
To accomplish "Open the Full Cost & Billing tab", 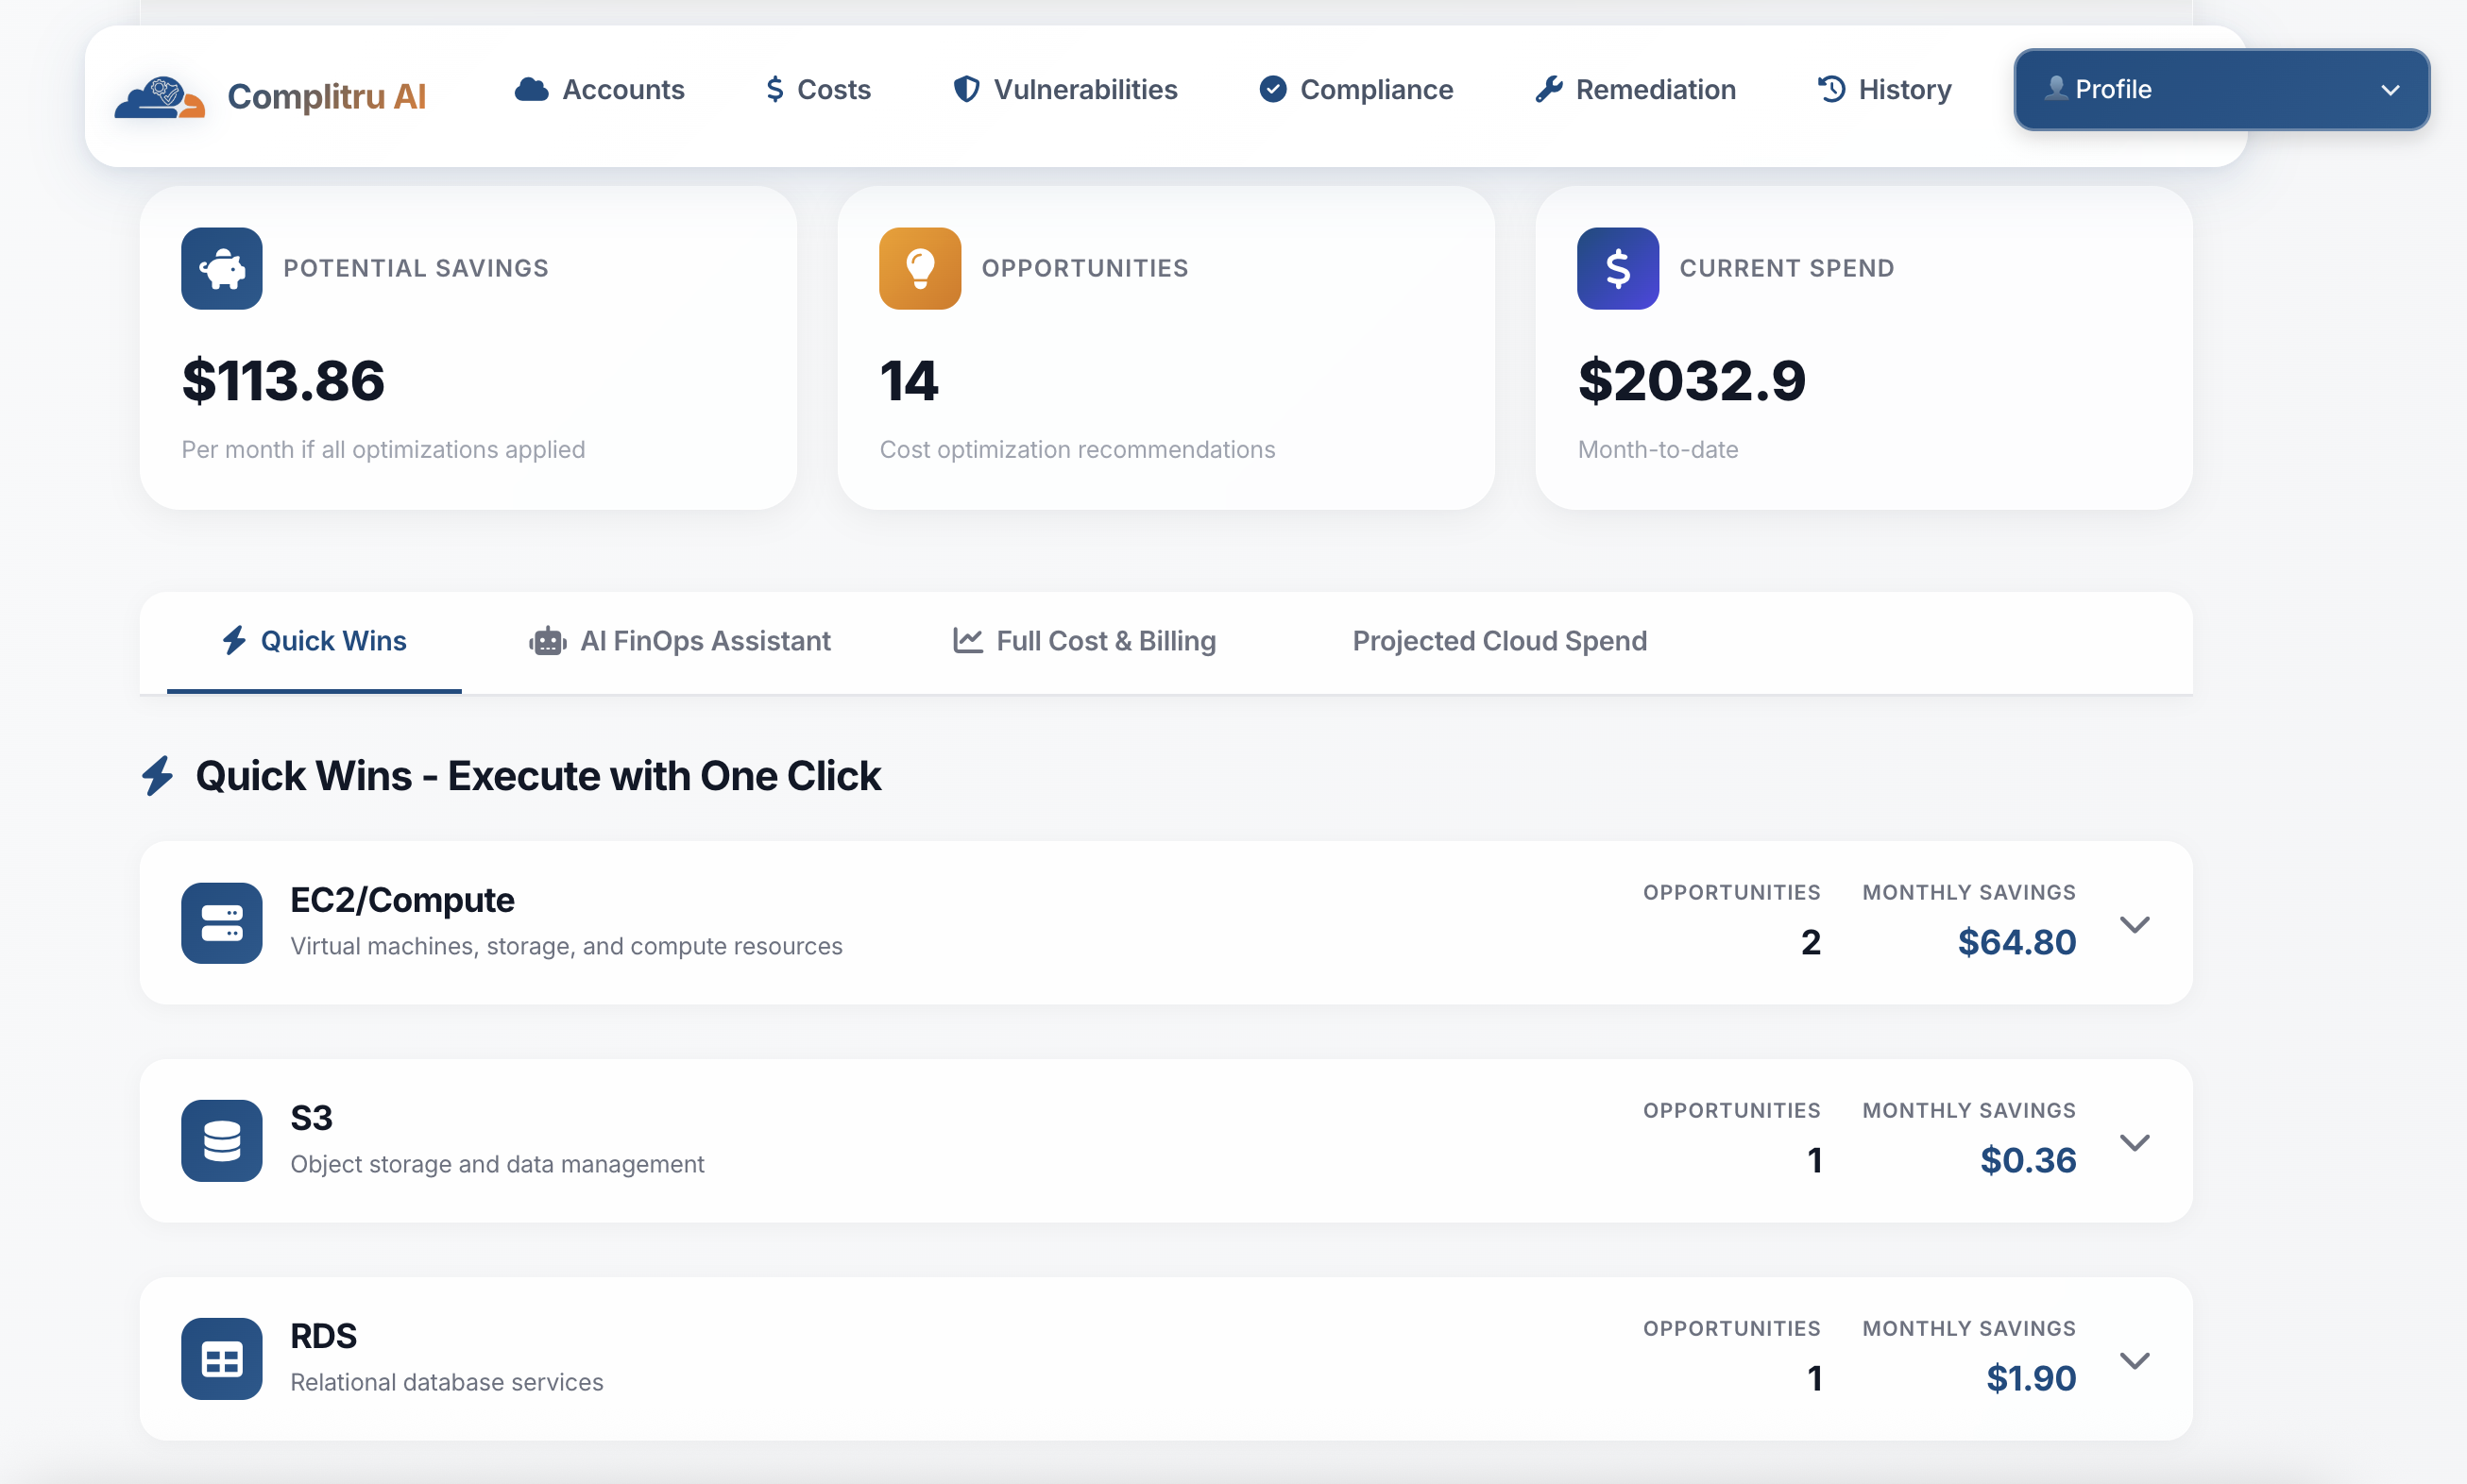I will tap(1084, 641).
